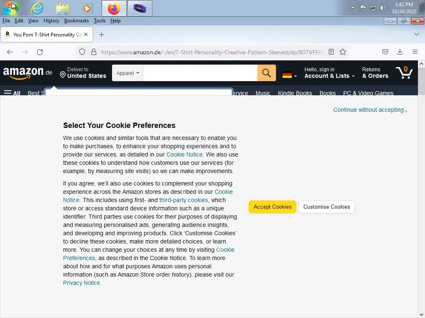
Task: Click Continue without accepting
Action: 370,110
